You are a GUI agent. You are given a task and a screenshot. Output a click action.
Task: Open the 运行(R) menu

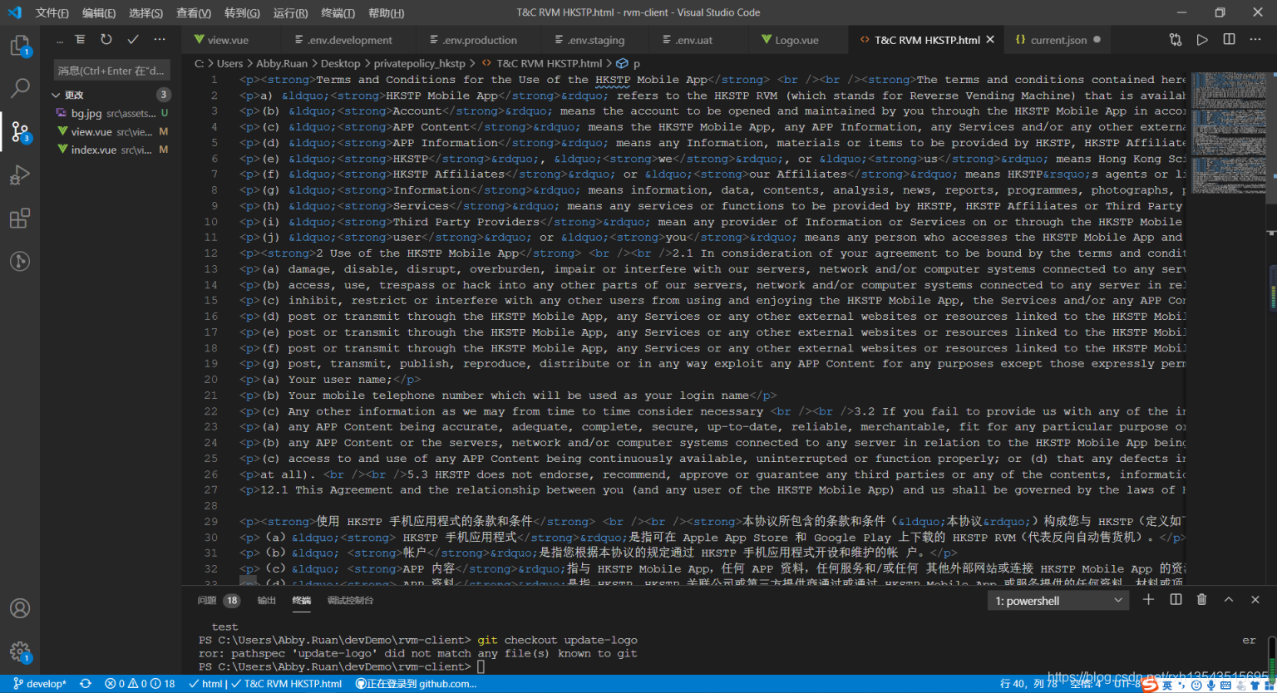click(x=290, y=12)
